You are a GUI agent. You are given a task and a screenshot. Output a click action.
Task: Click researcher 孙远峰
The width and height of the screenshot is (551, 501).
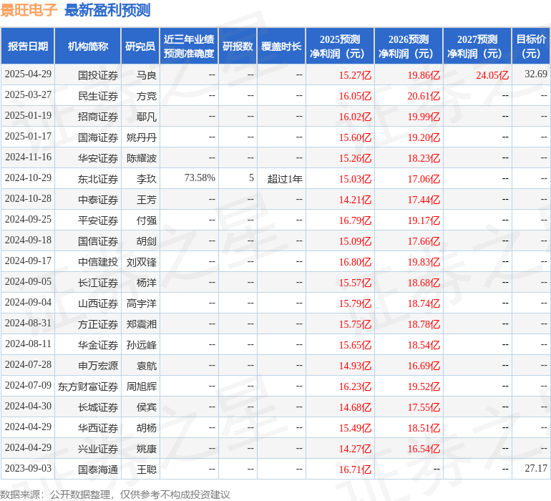point(141,345)
